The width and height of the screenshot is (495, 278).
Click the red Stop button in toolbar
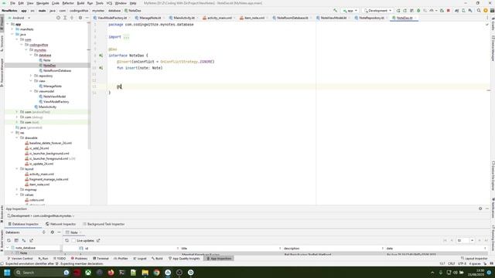(x=449, y=10)
